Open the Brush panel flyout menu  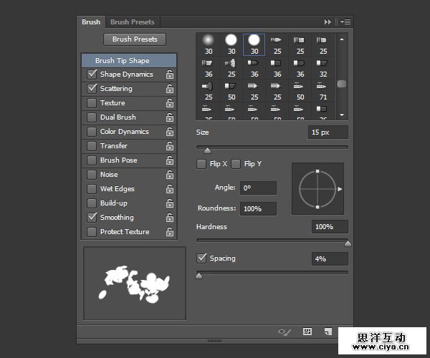(x=345, y=21)
